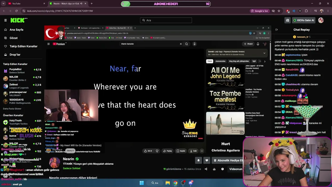This screenshot has width=332, height=187.
Task: Open Drop'lar in the sidebar
Action: pos(15,55)
